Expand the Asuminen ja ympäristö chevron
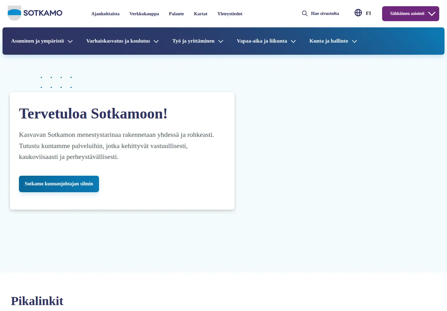The height and width of the screenshot is (311, 447). pyautogui.click(x=70, y=41)
